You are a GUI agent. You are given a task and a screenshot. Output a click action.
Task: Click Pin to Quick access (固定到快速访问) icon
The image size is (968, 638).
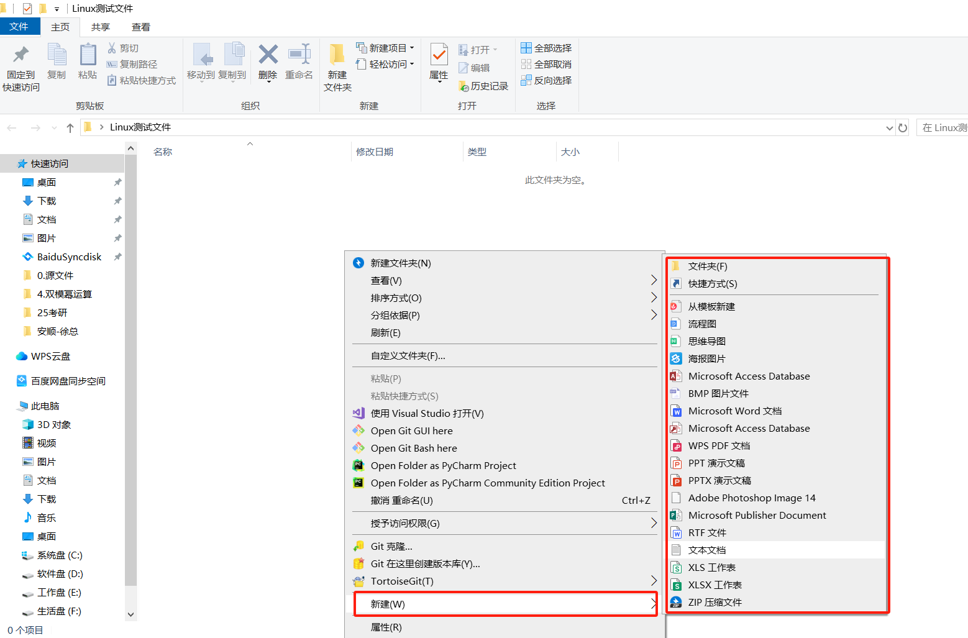coord(21,55)
